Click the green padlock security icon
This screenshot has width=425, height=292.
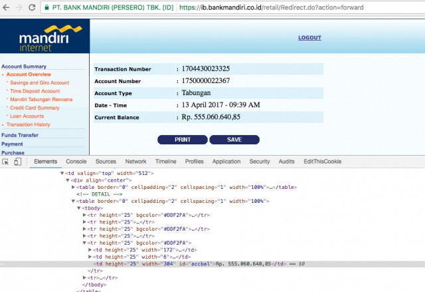pyautogui.click(x=46, y=7)
